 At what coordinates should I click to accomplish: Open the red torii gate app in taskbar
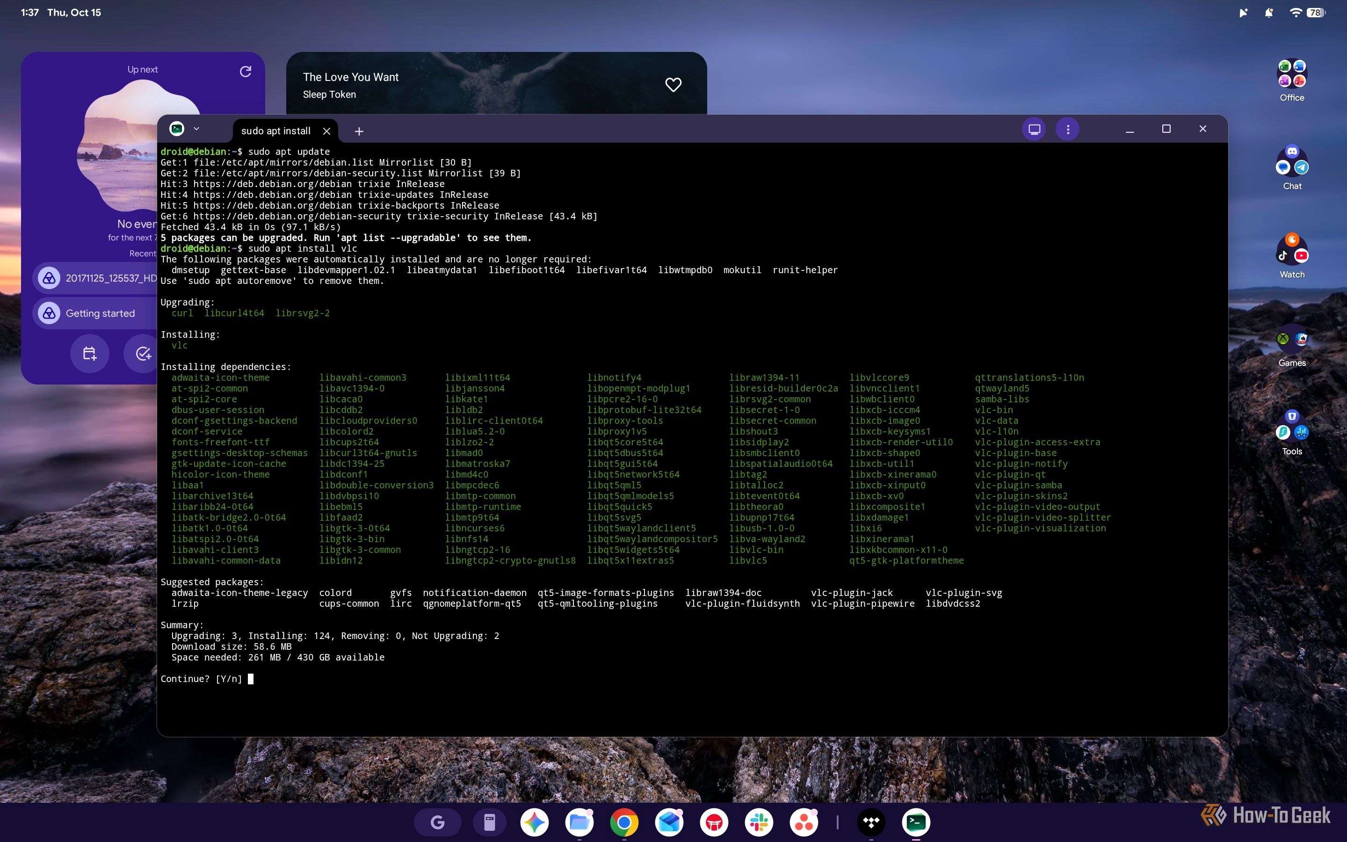coord(714,822)
